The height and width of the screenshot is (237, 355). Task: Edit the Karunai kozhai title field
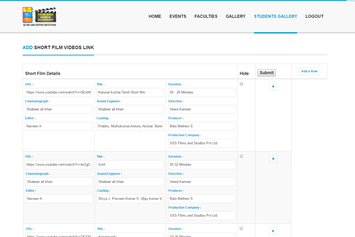pyautogui.click(x=130, y=92)
